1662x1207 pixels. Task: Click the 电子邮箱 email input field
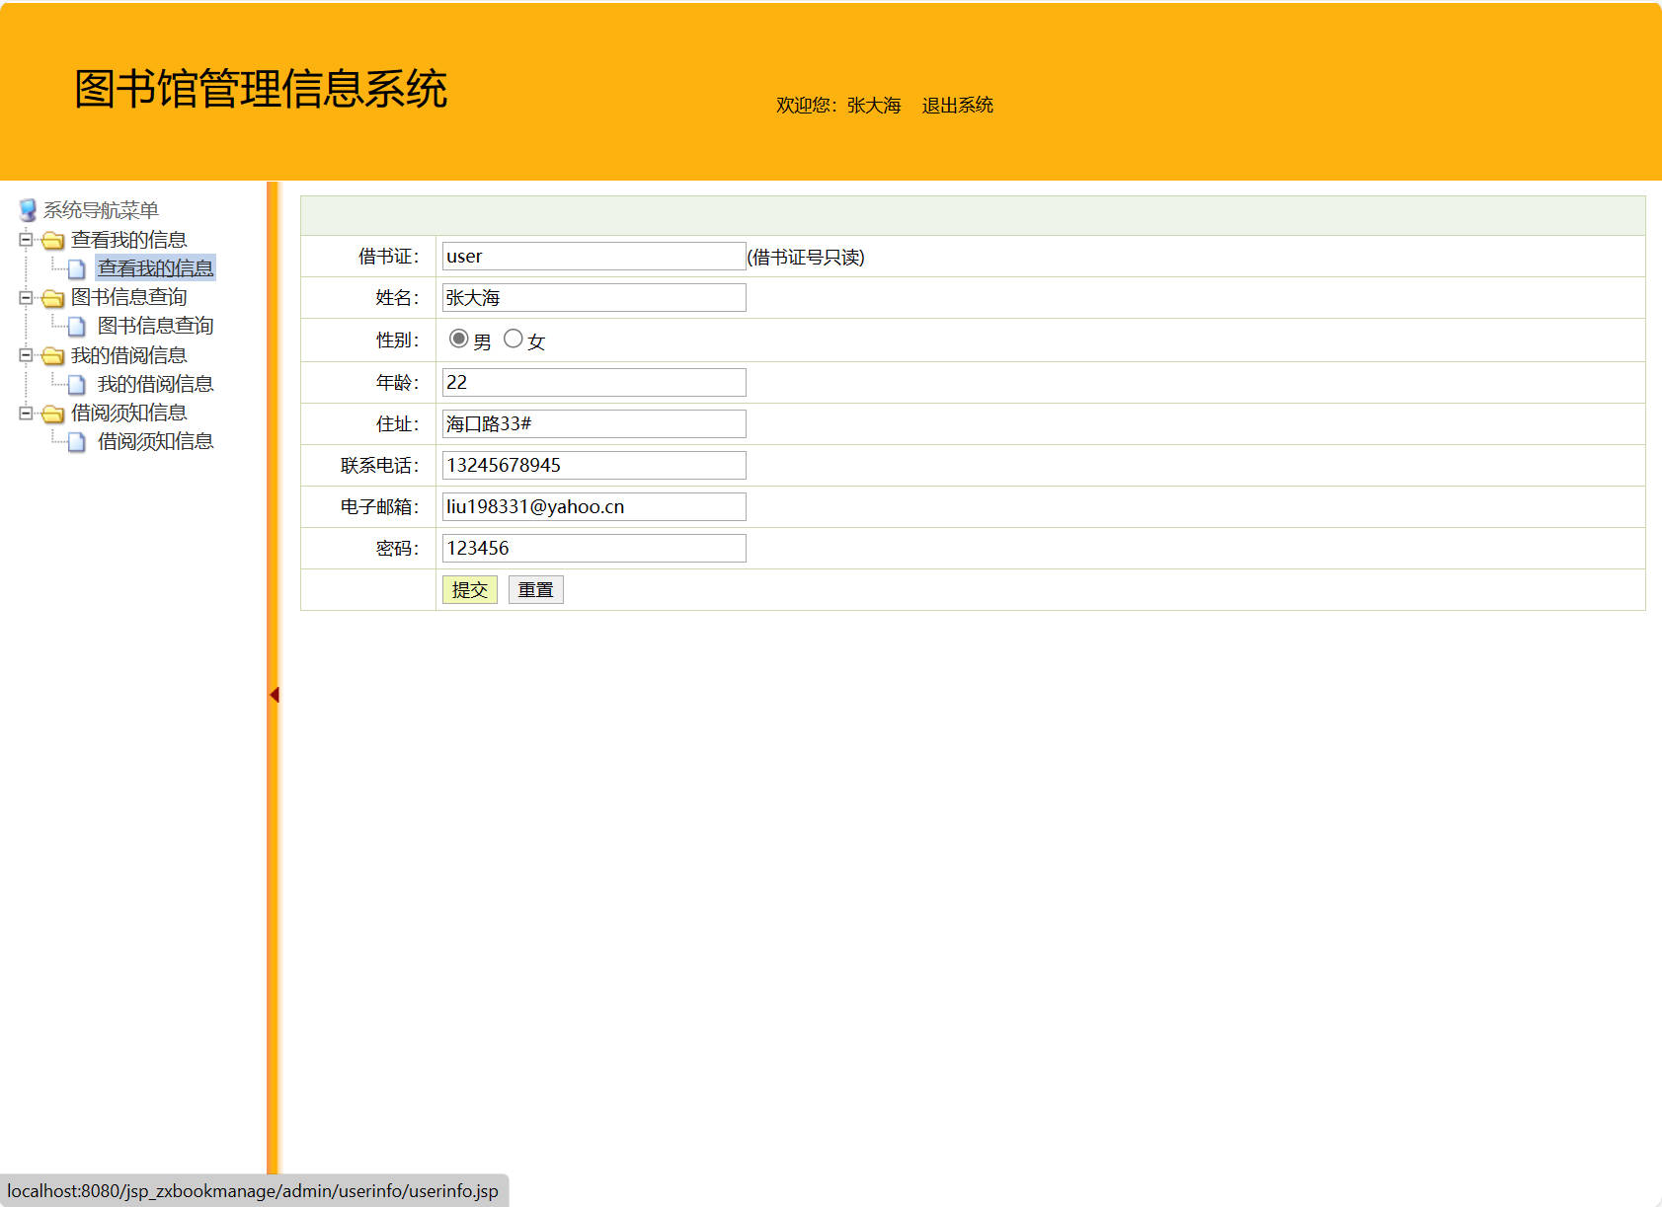[x=594, y=507]
